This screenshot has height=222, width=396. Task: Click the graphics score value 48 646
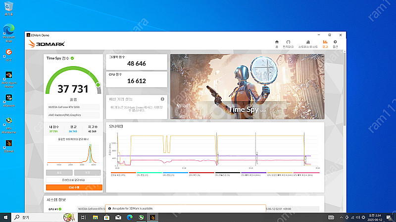pyautogui.click(x=137, y=64)
